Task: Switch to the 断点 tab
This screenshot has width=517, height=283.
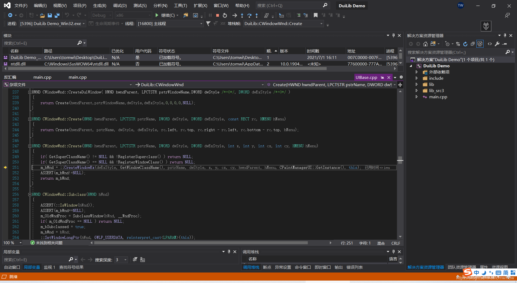Action: [x=267, y=267]
